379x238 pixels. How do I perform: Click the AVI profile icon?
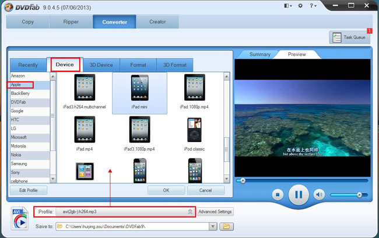(x=20, y=218)
